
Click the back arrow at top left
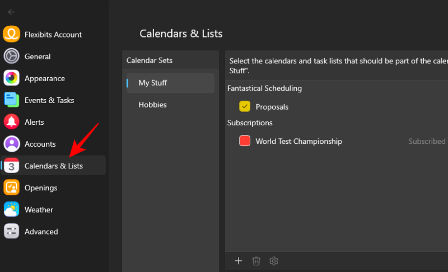click(x=11, y=12)
